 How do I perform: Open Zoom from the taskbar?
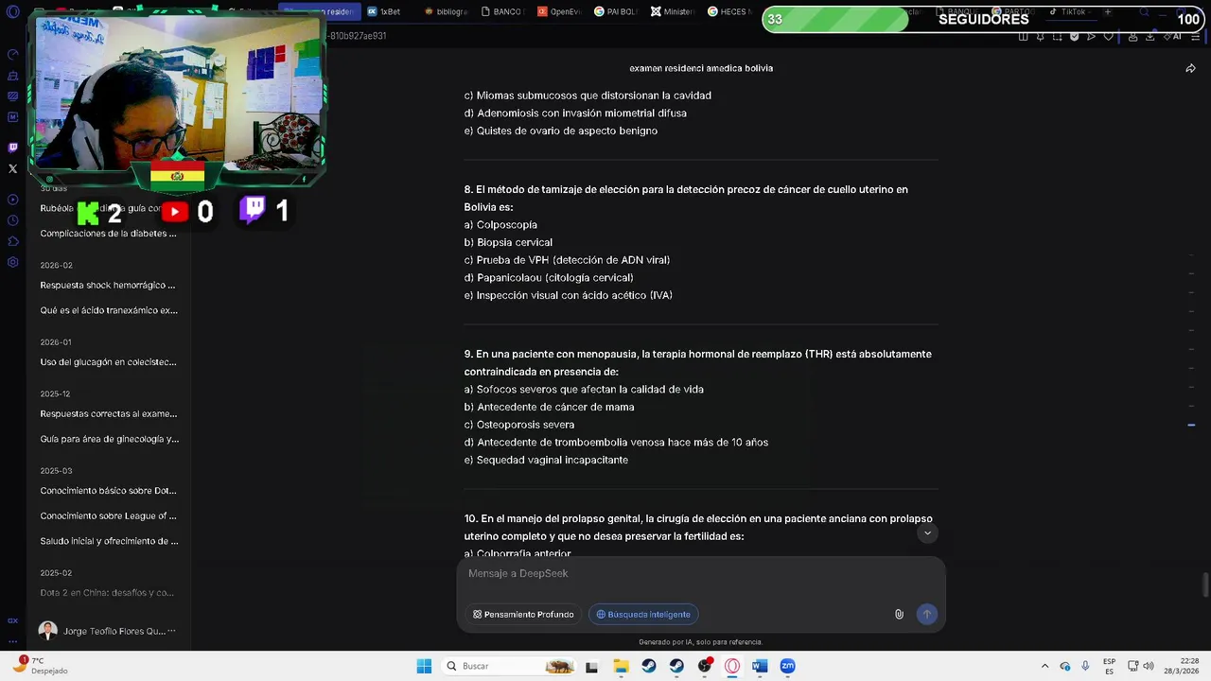pyautogui.click(x=787, y=666)
